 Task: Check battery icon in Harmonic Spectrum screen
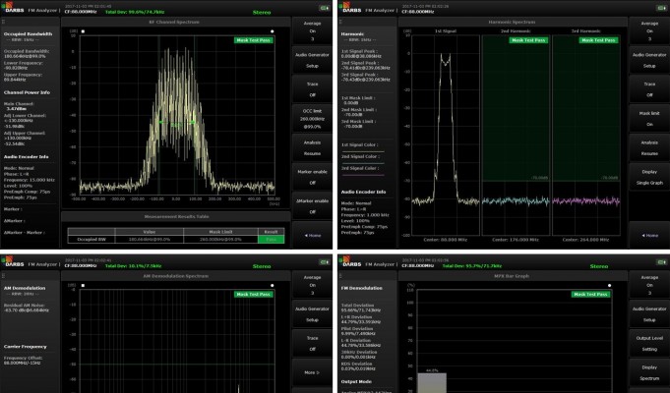coord(661,8)
